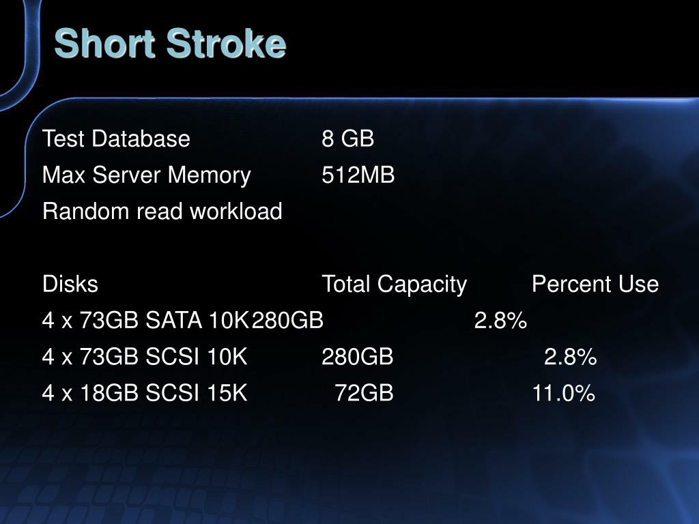699x524 pixels.
Task: Click the 72GB total capacity value
Action: pos(364,394)
